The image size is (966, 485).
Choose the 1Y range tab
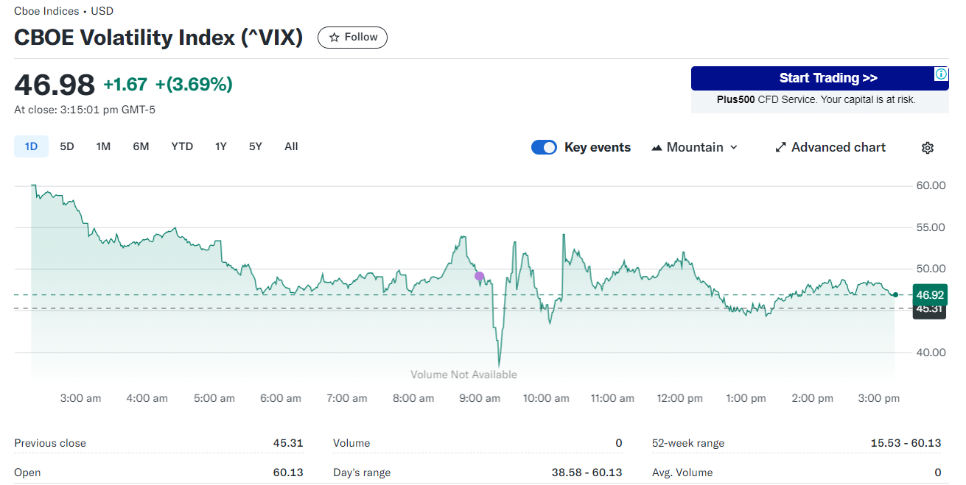tap(221, 146)
